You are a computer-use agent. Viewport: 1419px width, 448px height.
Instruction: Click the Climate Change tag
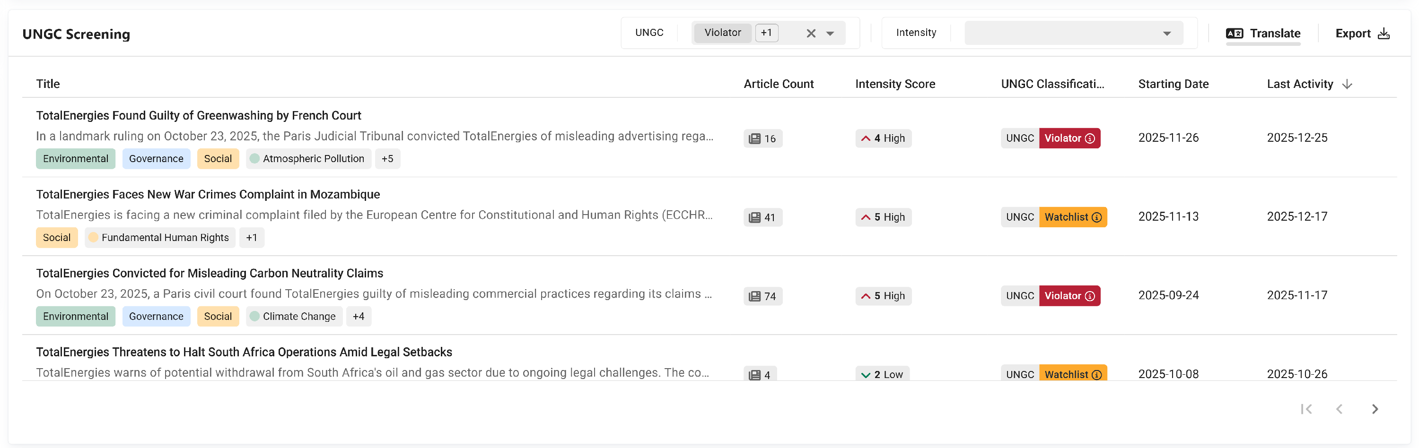294,316
